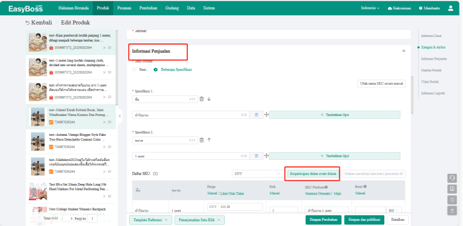Flag the 'Madeinost2023' product entry

click(110, 172)
